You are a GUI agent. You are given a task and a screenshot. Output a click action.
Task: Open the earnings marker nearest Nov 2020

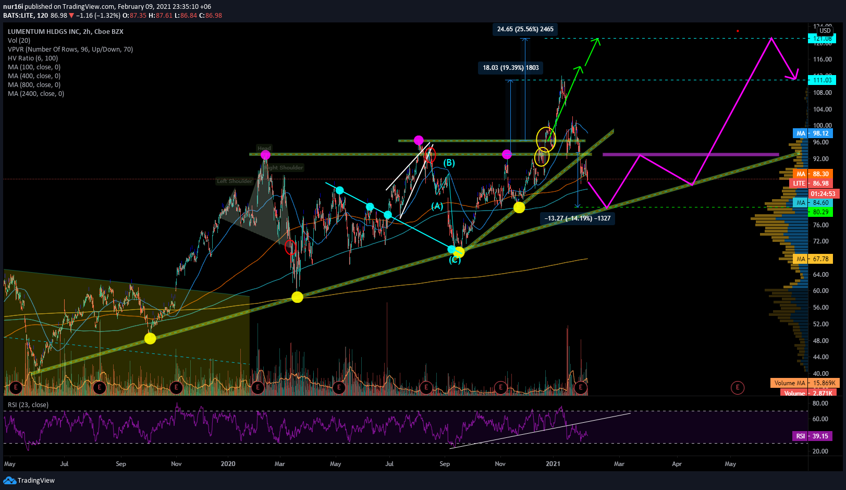501,387
